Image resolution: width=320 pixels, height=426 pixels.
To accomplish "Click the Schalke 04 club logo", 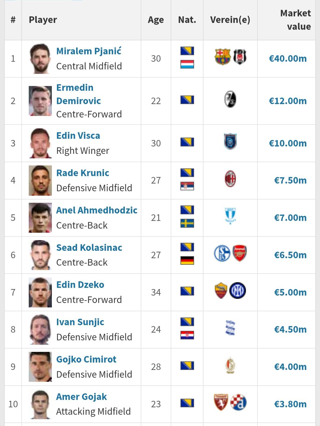I will pyautogui.click(x=222, y=253).
